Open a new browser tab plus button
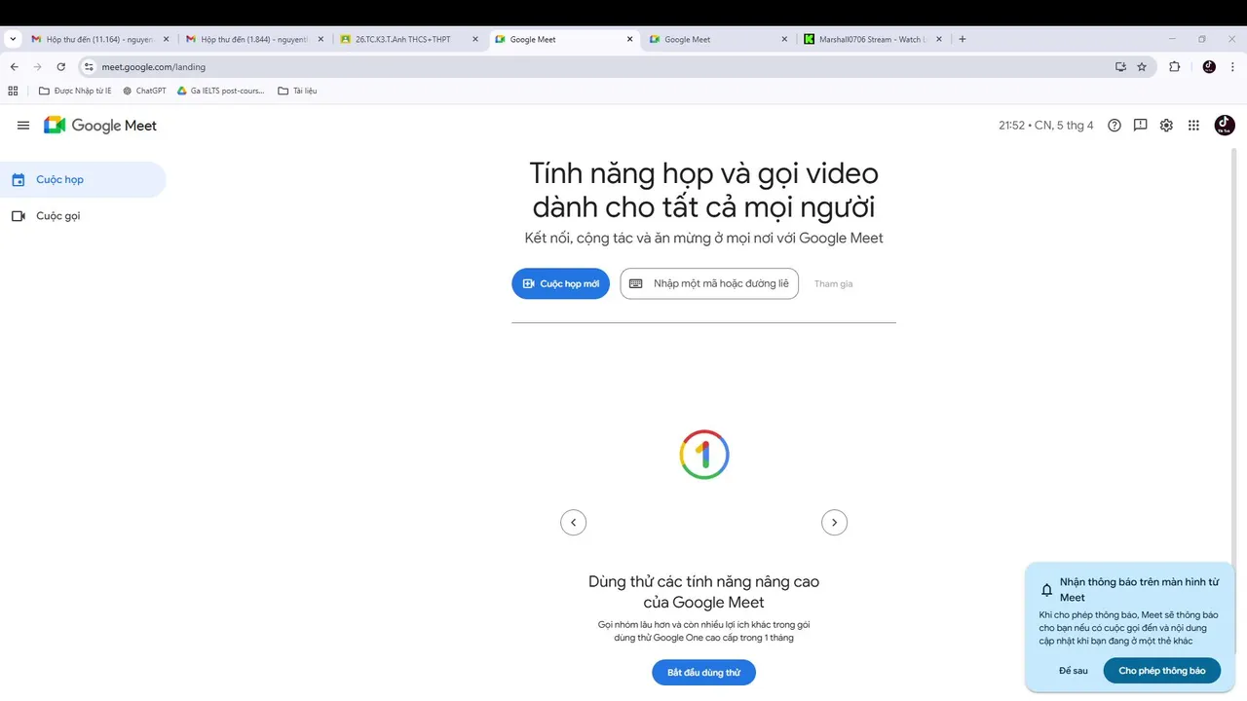Viewport: 1247px width, 701px height. (963, 39)
